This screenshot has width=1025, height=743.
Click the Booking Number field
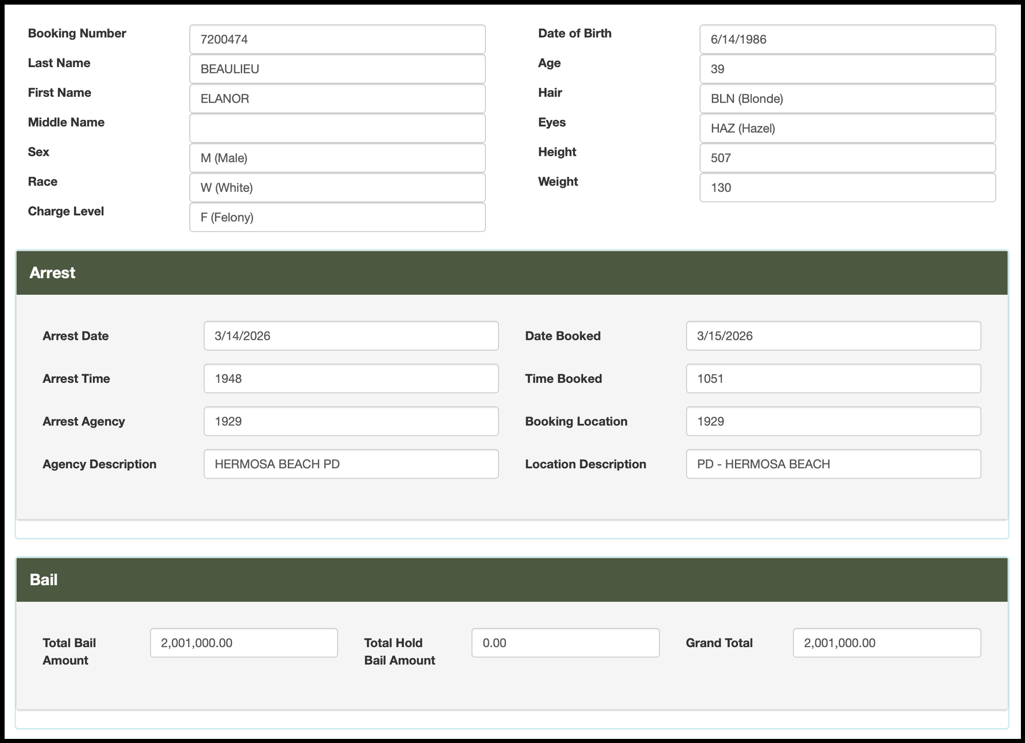(x=337, y=39)
